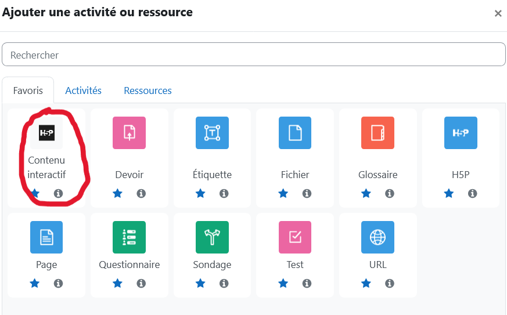The image size is (507, 315).
Task: Close the Ajouter une activité dialog
Action: (x=498, y=13)
